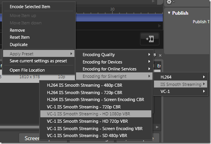Click the pin icon beside the close X
This screenshot has width=211, height=144.
click(155, 55)
